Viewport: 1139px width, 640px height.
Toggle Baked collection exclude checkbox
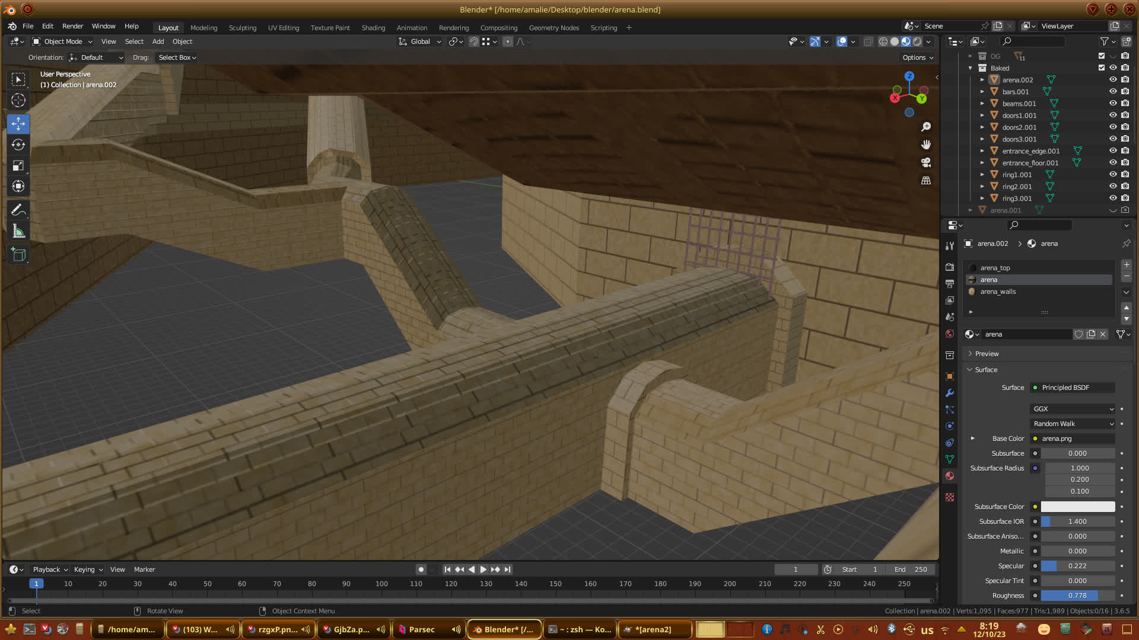coord(1102,68)
